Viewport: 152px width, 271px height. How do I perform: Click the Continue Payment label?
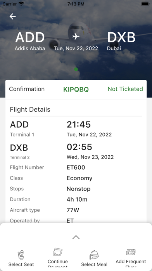(x=58, y=263)
